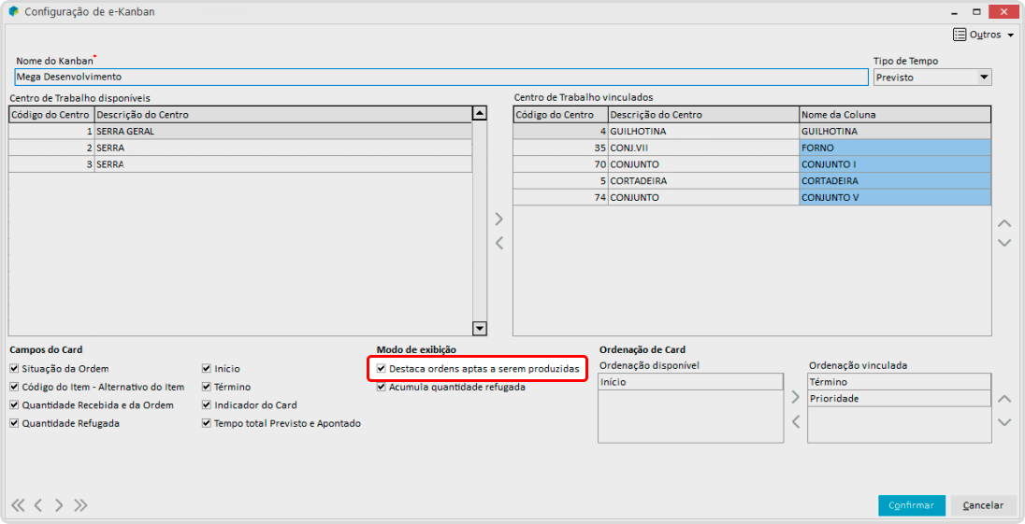Open the Outros menu
Image resolution: width=1025 pixels, height=524 pixels.
pos(983,35)
